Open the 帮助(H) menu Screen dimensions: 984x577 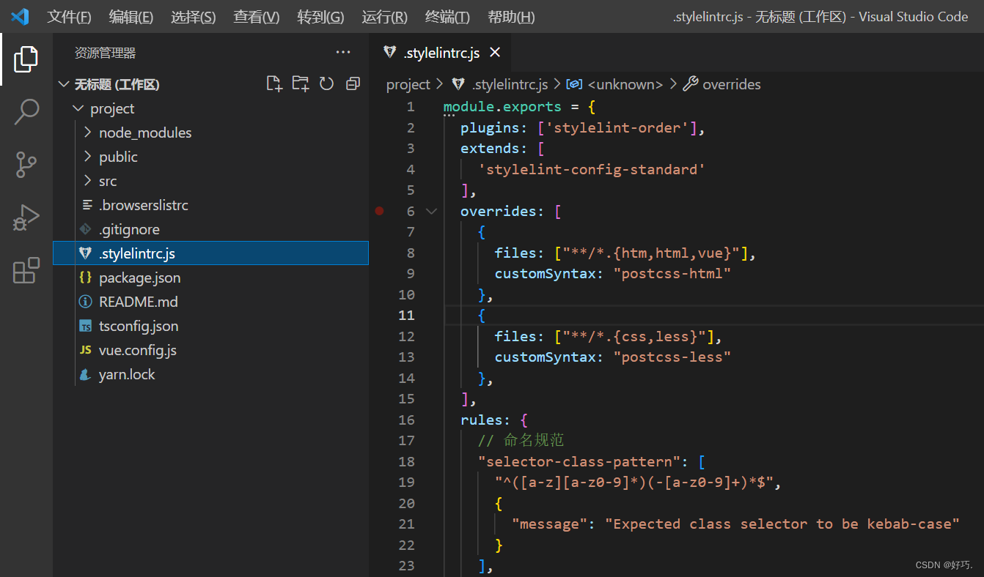click(x=511, y=17)
